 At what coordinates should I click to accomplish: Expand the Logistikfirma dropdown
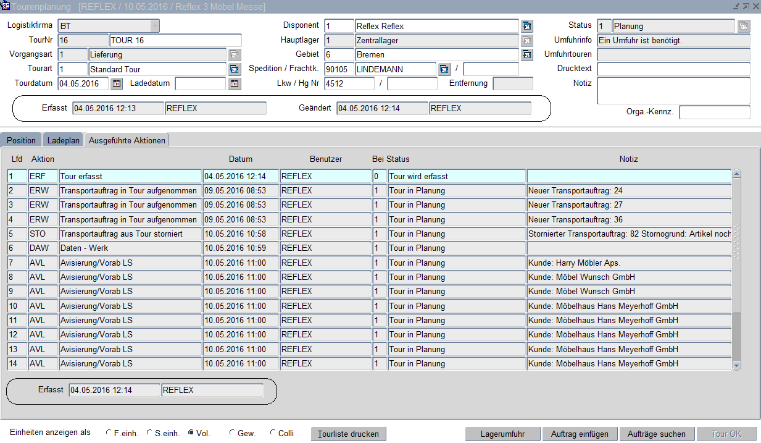pos(154,26)
